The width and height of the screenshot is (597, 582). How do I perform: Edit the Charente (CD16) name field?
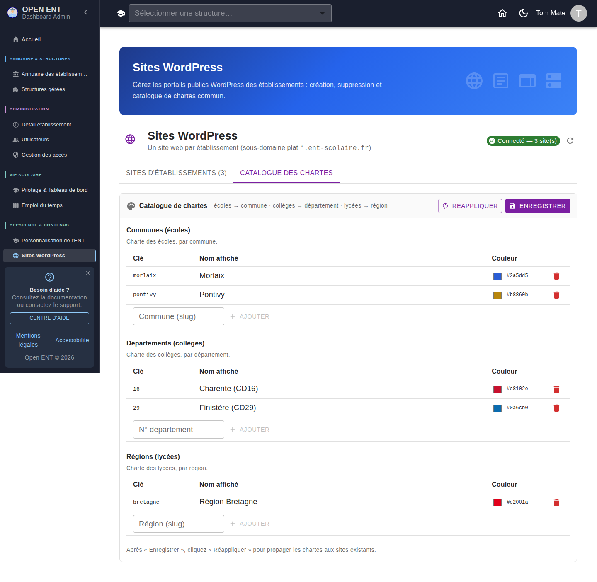[x=339, y=389]
